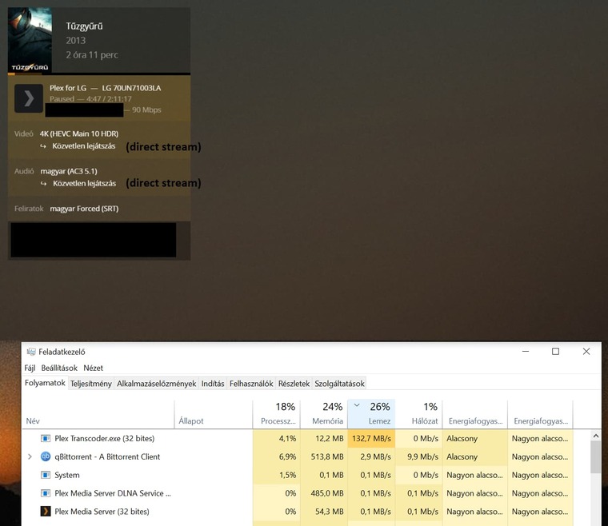Click the 4,1% CPU cell of Plex Transcoder
Viewport: 608px width, 526px height.
point(276,438)
